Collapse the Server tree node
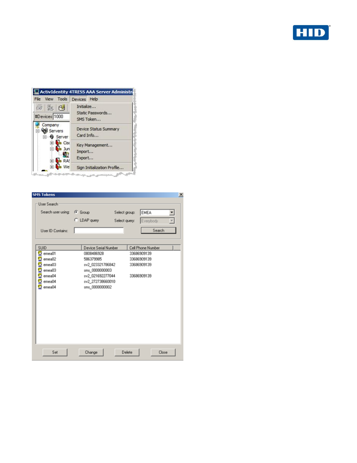Viewport: 357px width, 463px height. tap(45, 137)
